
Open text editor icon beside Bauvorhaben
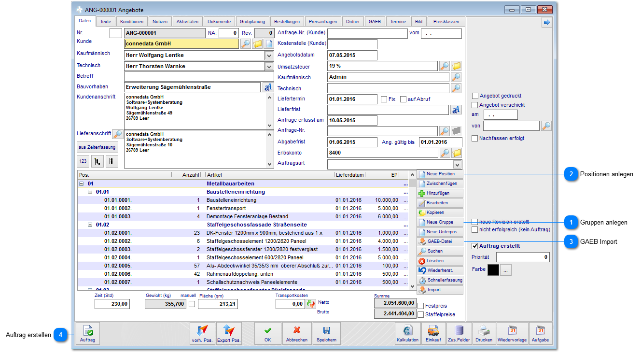tap(268, 87)
